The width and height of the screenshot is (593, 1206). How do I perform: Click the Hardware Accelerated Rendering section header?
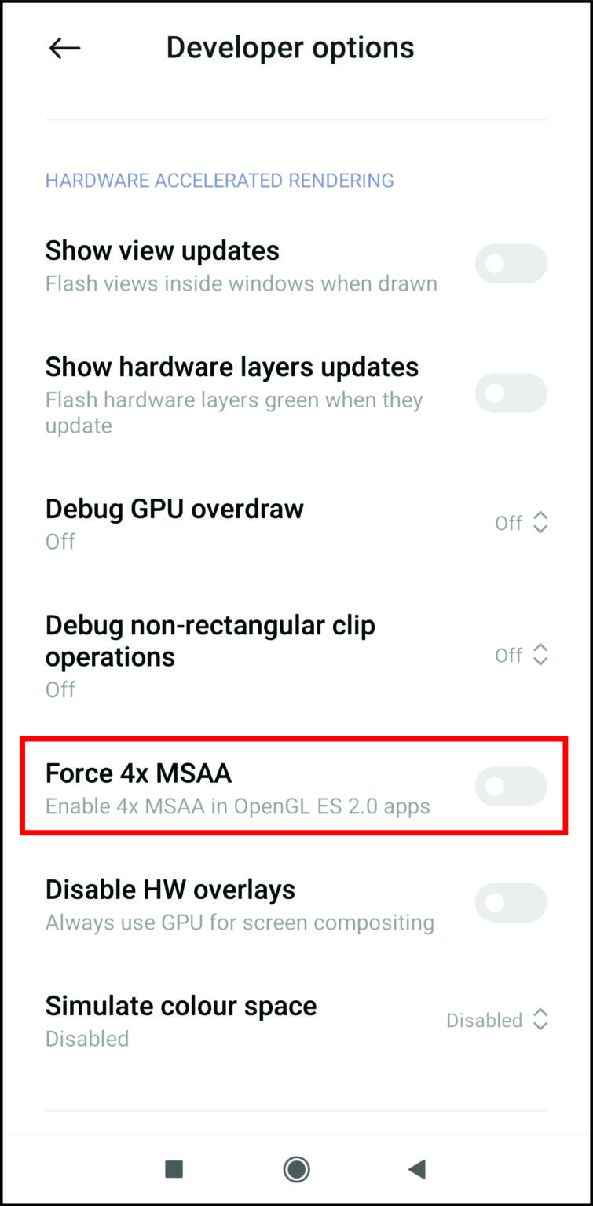220,181
